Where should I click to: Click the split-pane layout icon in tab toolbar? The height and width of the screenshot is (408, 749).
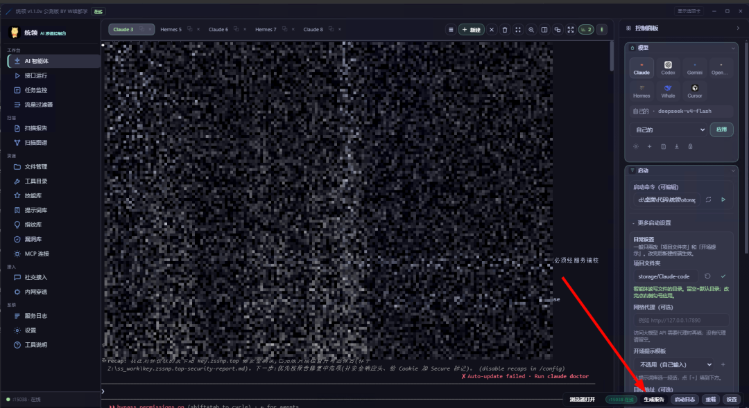coord(544,30)
